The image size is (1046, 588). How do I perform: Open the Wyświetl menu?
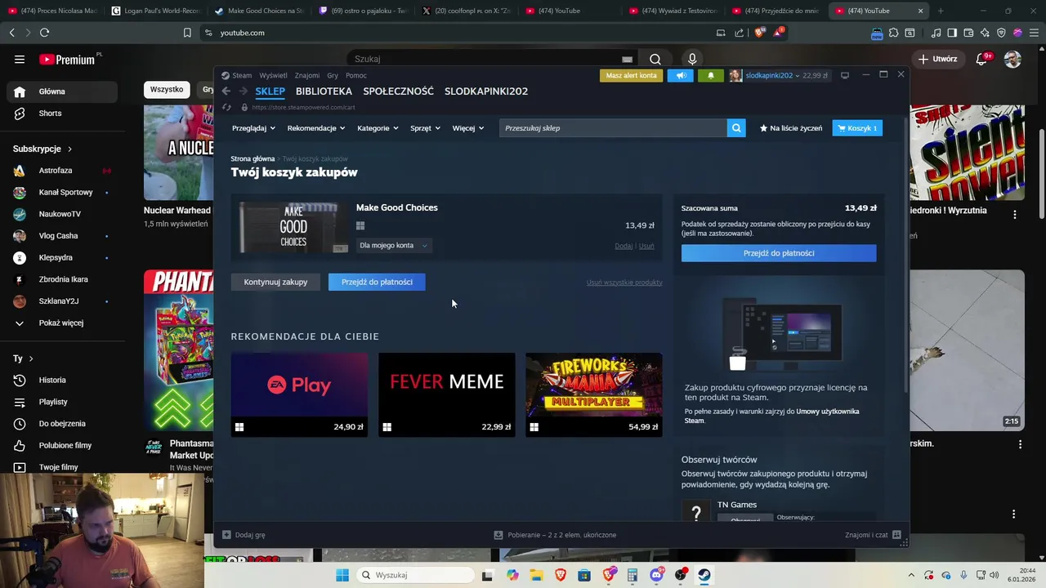click(273, 75)
